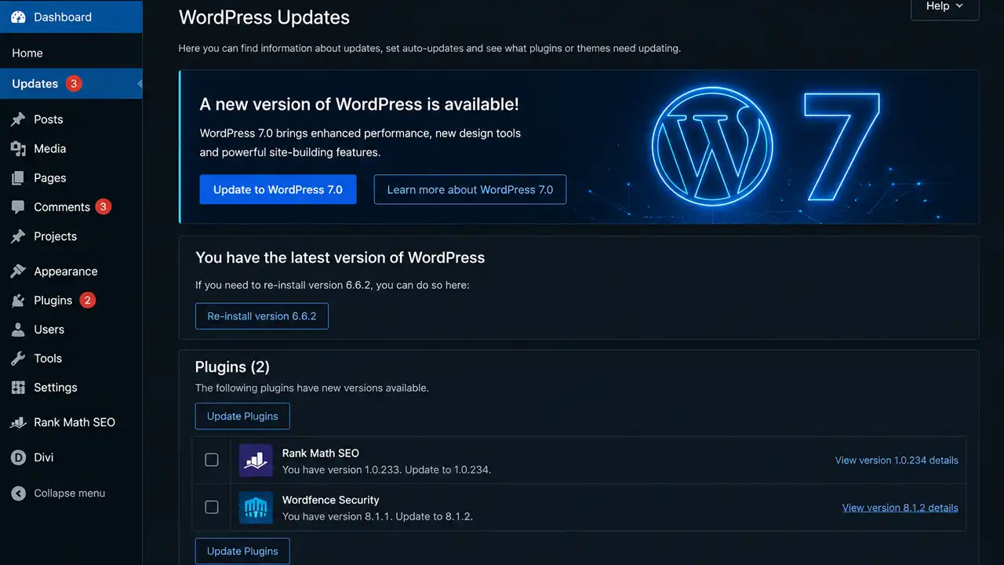This screenshot has height=565, width=1004.
Task: Click the WordPress Updates page title
Action: 264,17
